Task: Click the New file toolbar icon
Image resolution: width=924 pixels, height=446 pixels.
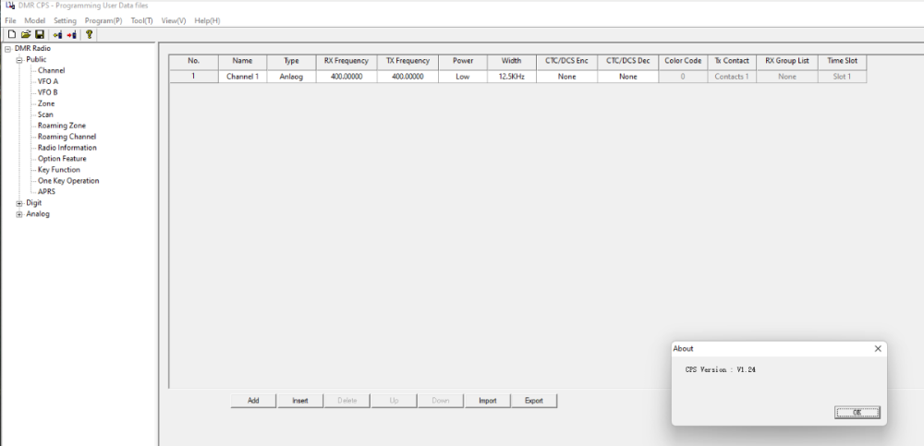Action: pos(11,34)
